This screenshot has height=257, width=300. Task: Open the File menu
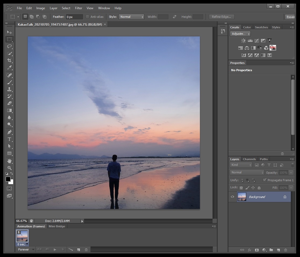click(19, 8)
